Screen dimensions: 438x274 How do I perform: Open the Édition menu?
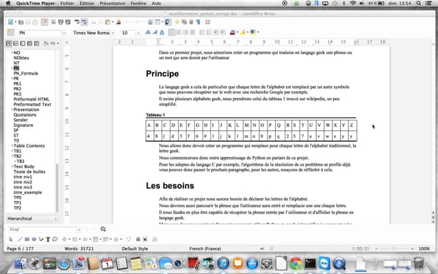coord(87,3)
